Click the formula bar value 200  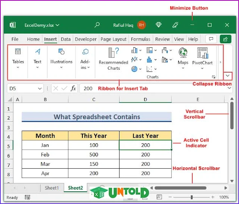pyautogui.click(x=88, y=88)
